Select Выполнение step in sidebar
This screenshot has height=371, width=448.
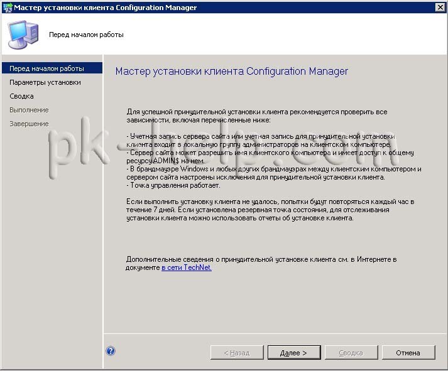[29, 110]
